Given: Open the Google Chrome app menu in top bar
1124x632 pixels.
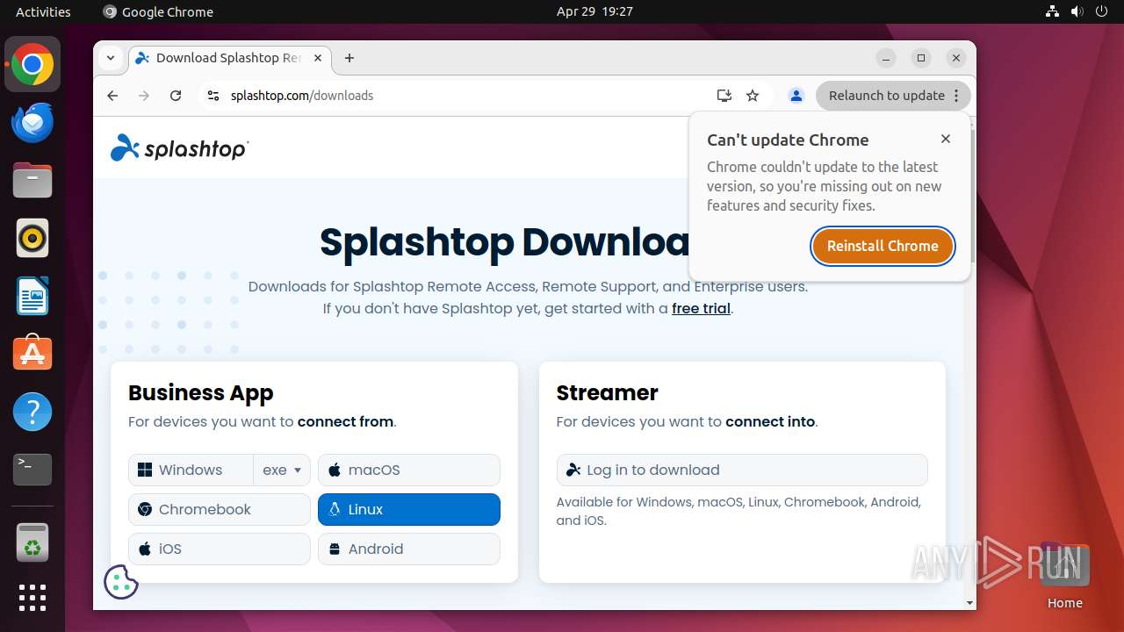Looking at the screenshot, I should [158, 11].
